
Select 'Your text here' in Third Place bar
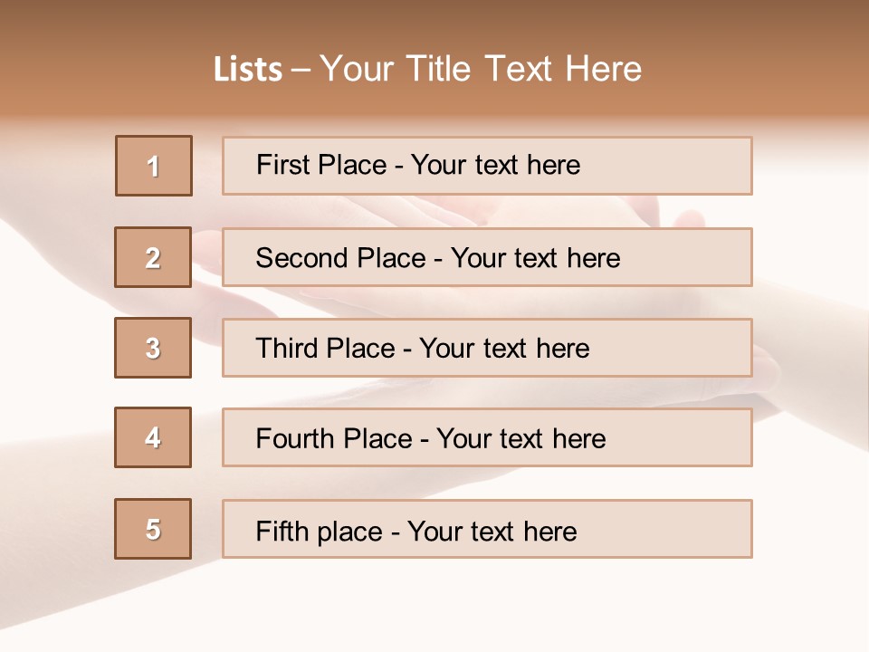click(x=504, y=349)
